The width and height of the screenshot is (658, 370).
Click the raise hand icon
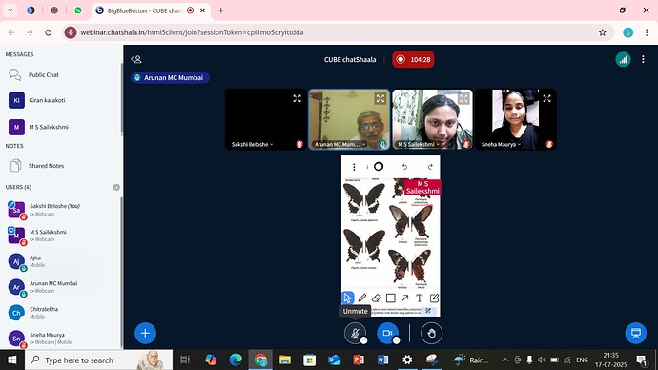(431, 333)
